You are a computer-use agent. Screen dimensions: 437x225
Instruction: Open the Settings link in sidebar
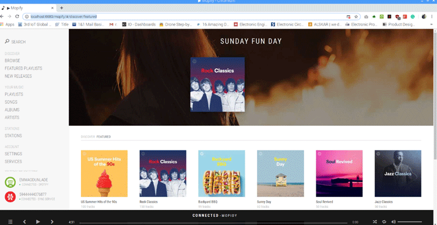[13, 154]
